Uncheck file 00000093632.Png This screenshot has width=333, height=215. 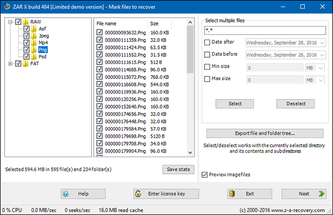99,32
